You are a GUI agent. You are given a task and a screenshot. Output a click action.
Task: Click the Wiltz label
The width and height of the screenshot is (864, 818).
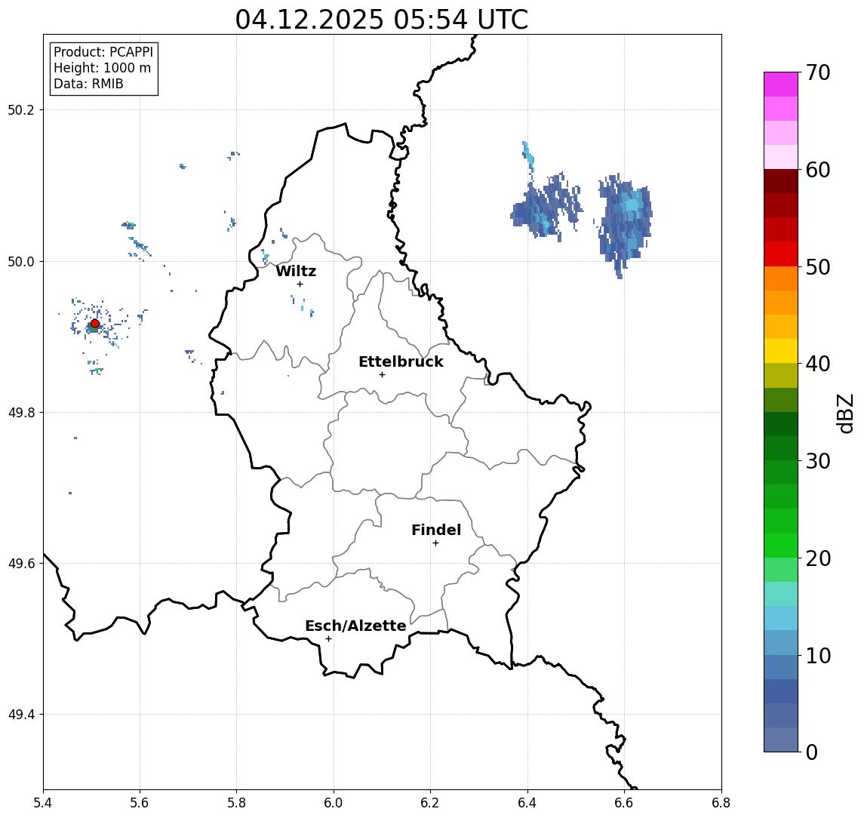(x=296, y=271)
